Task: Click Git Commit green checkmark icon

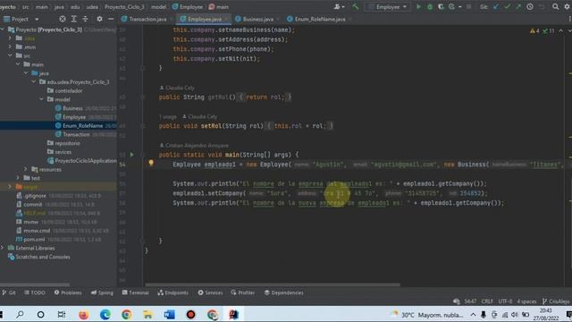Action: [507, 6]
